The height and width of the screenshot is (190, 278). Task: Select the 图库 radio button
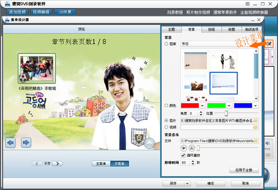[x=166, y=43]
